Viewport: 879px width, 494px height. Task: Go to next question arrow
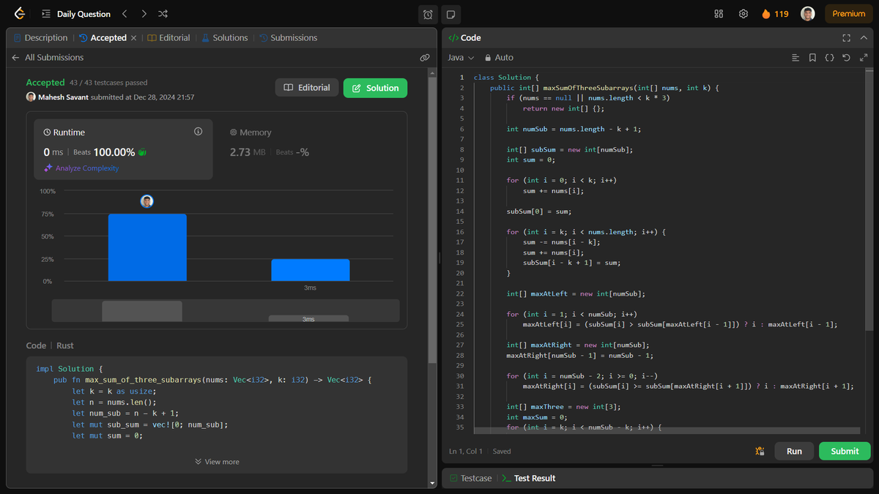(x=144, y=14)
